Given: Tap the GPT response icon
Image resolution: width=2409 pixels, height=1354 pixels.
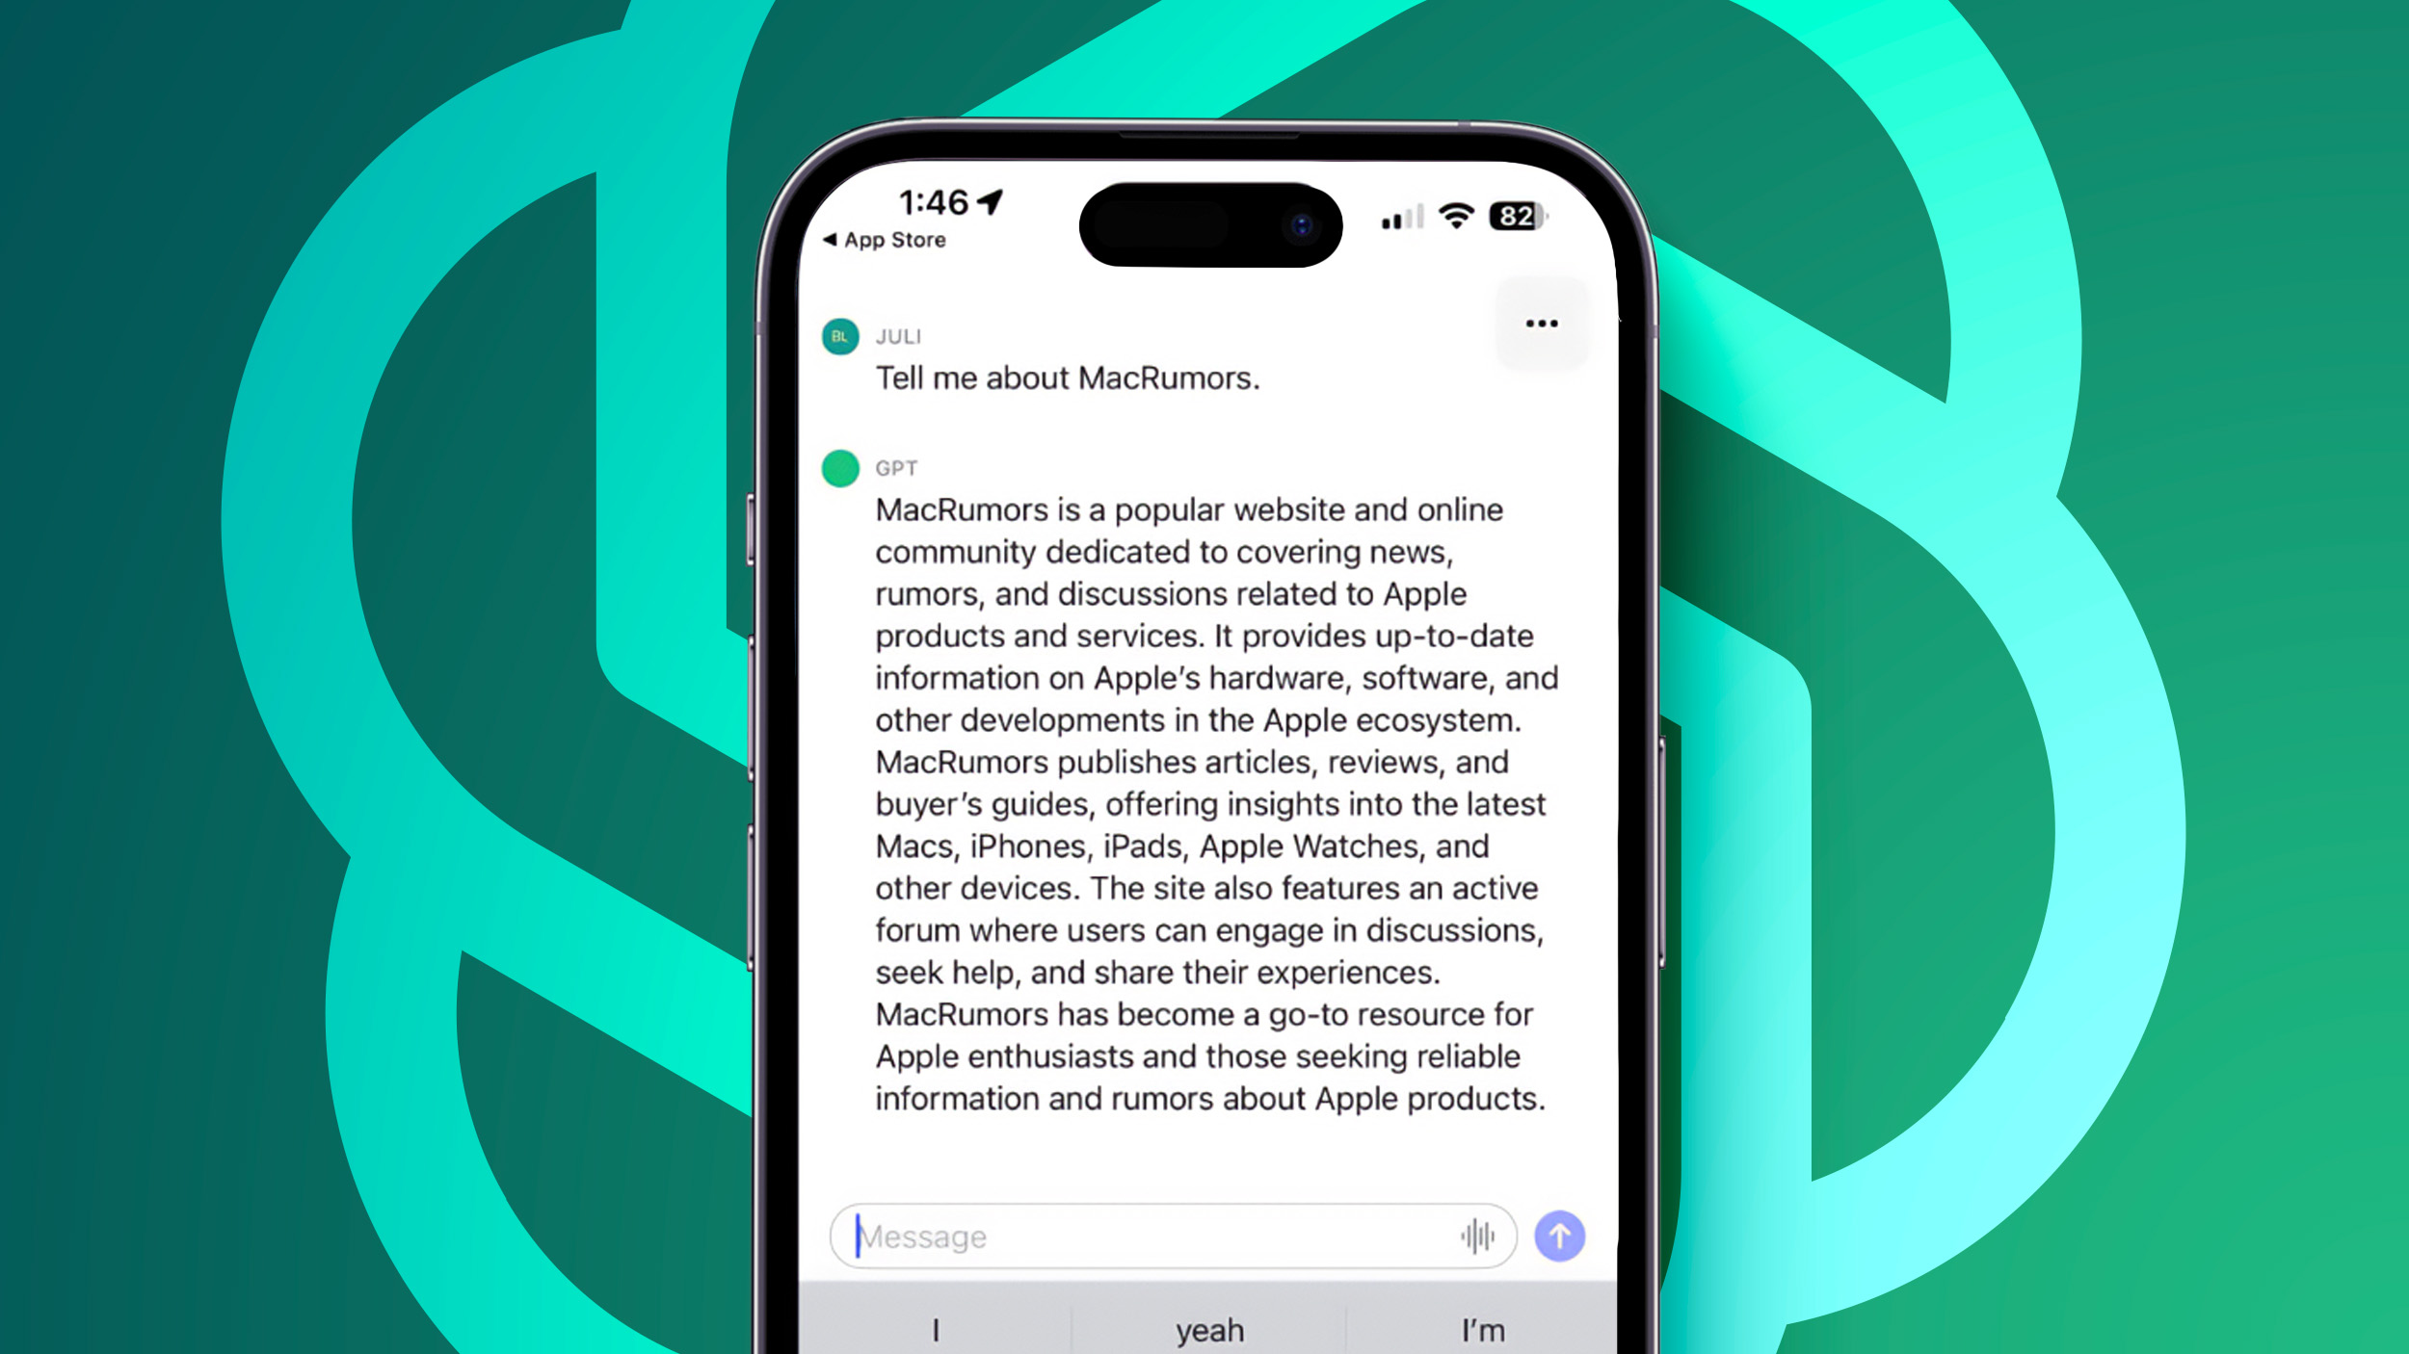Looking at the screenshot, I should 837,466.
